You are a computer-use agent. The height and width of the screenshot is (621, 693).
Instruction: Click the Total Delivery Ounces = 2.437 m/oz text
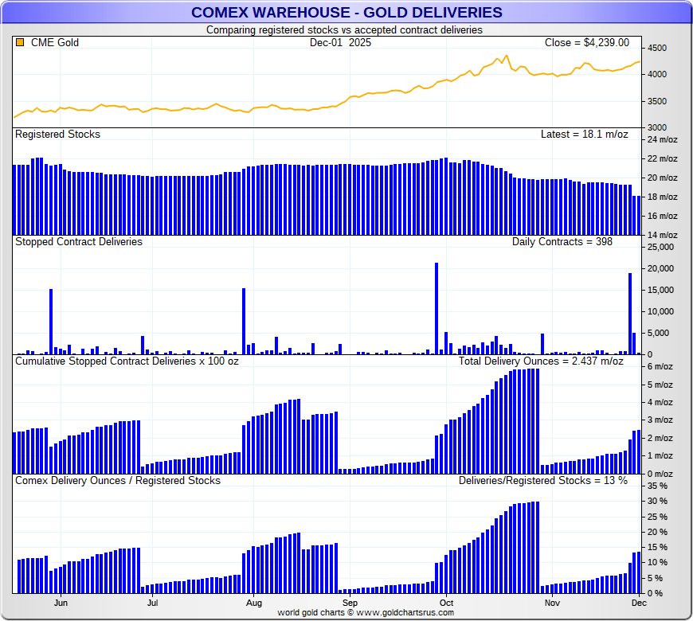(x=541, y=361)
